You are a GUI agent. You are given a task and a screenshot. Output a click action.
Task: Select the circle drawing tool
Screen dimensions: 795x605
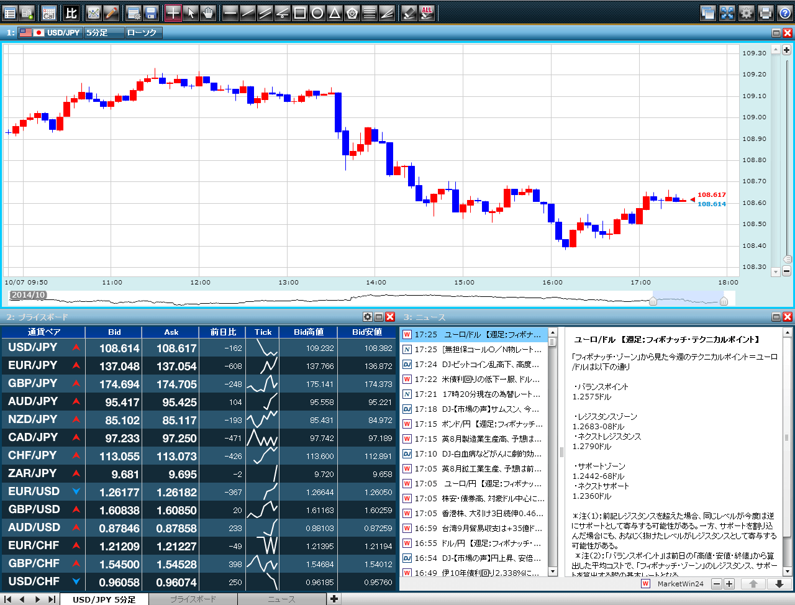[317, 12]
